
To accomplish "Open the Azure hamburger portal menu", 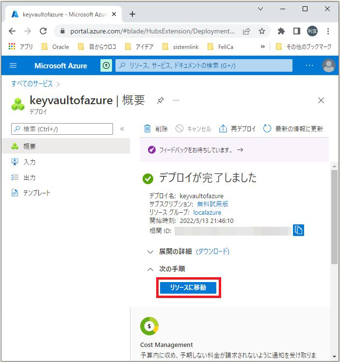I will (x=13, y=65).
